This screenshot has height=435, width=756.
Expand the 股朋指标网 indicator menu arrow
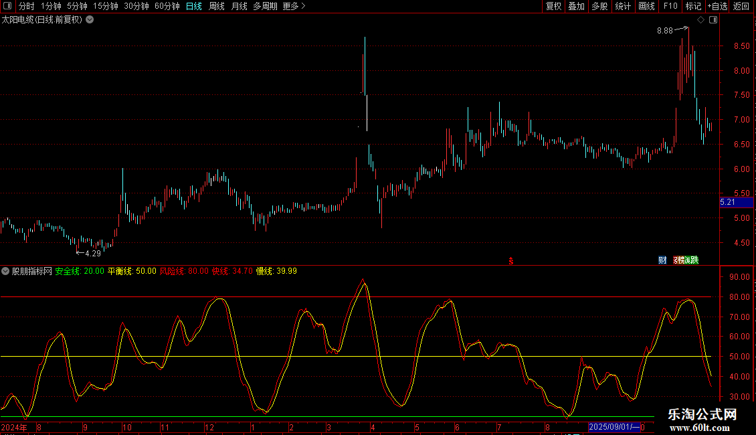(x=5, y=271)
